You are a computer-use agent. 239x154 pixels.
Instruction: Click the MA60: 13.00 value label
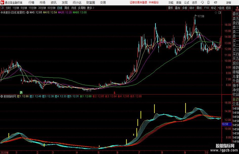[80, 12]
